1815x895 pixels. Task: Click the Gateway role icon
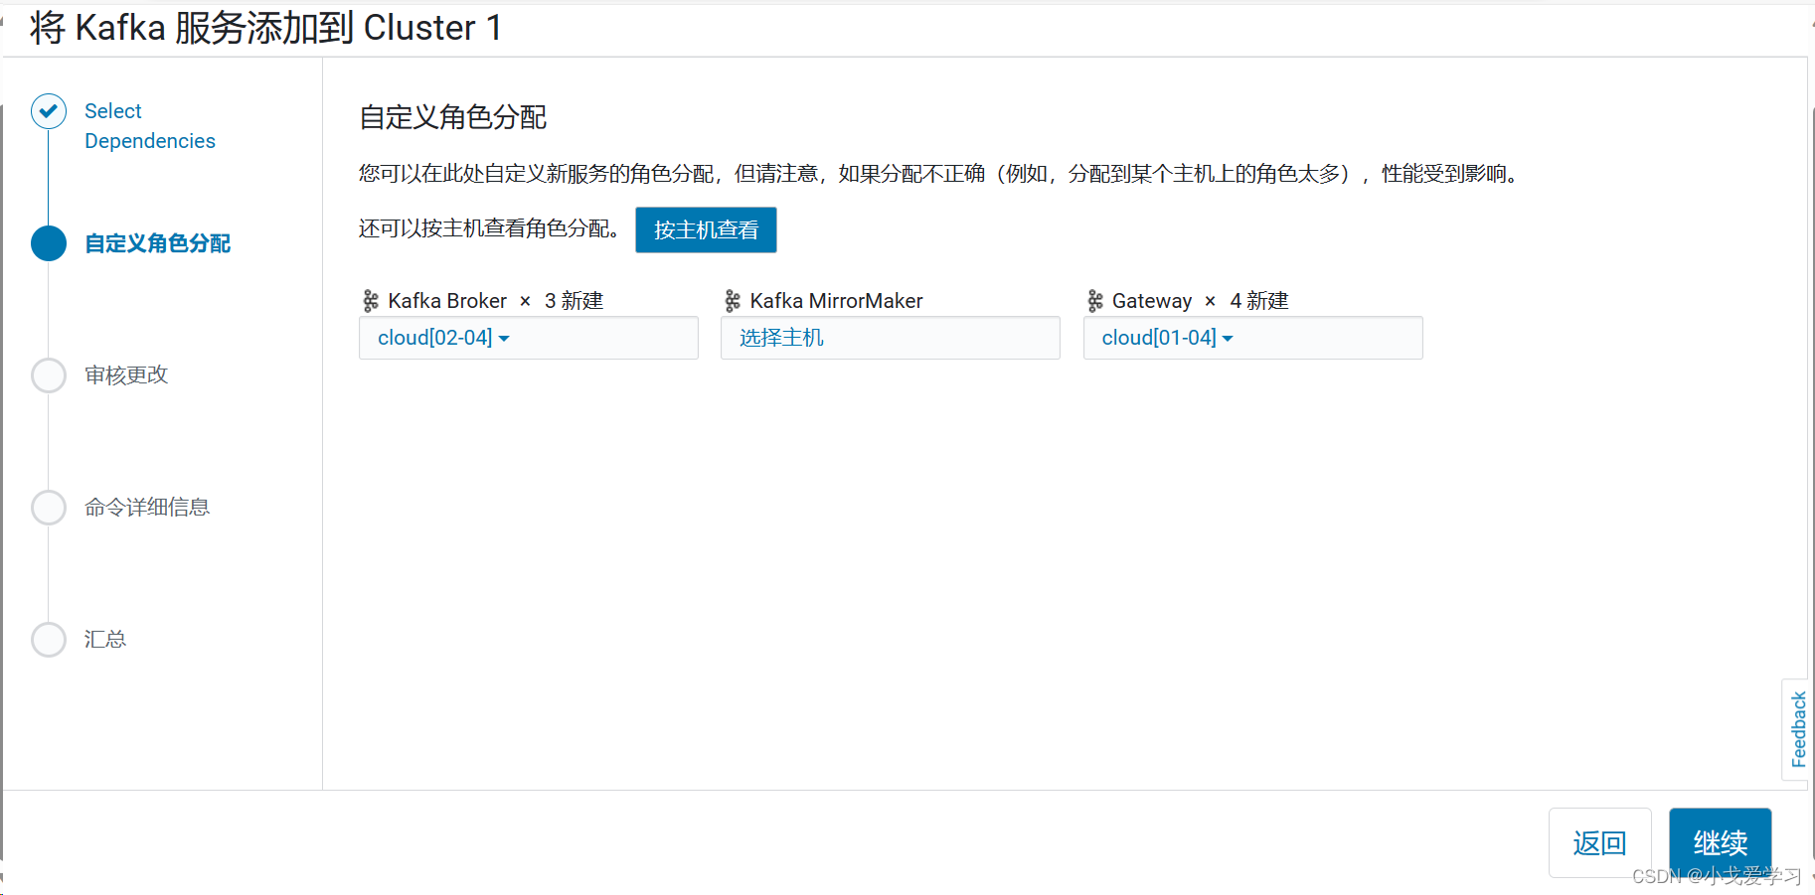tap(1095, 301)
